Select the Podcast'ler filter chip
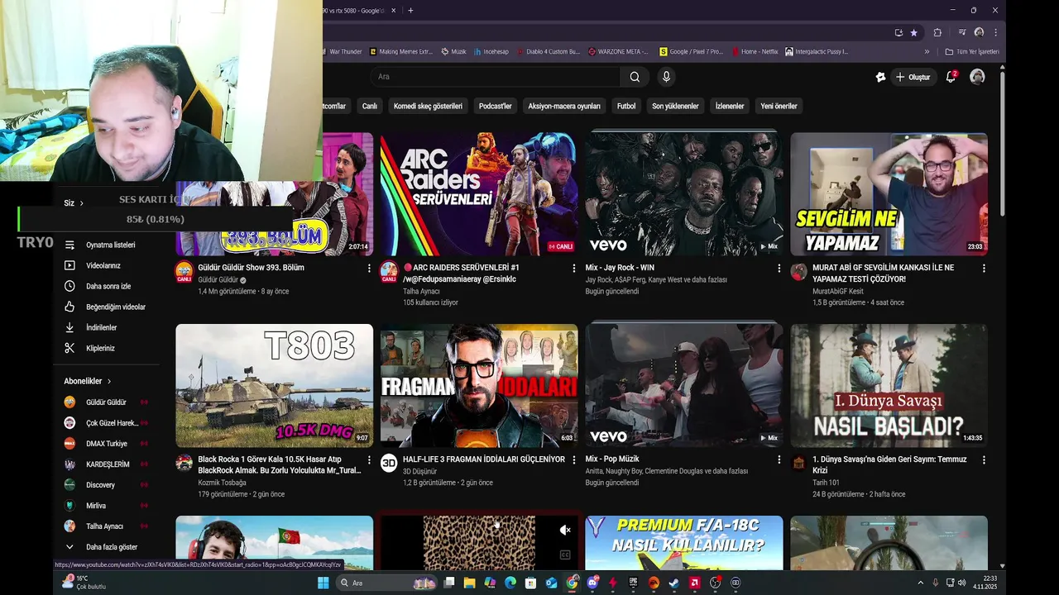 coord(495,106)
